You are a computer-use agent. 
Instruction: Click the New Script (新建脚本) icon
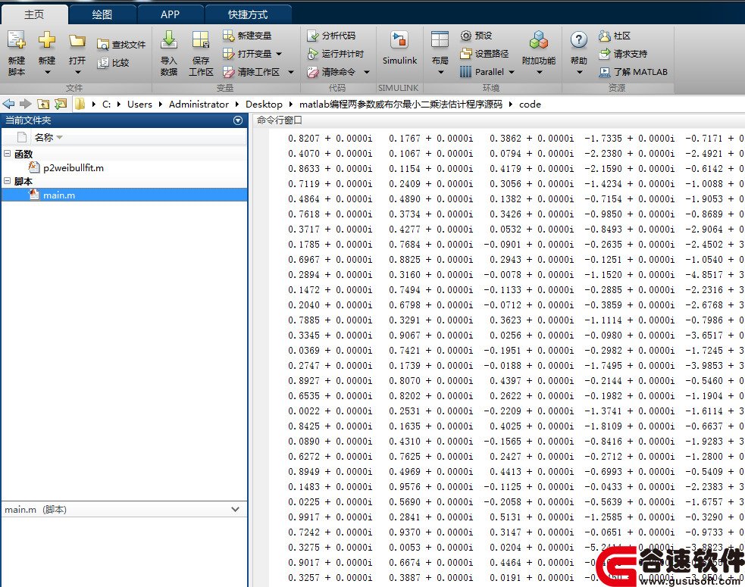(17, 40)
